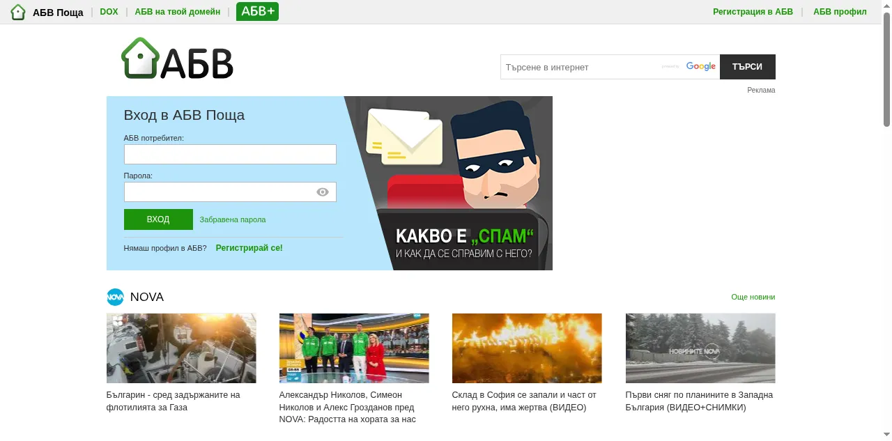Open the Забравена парола link

coord(233,219)
